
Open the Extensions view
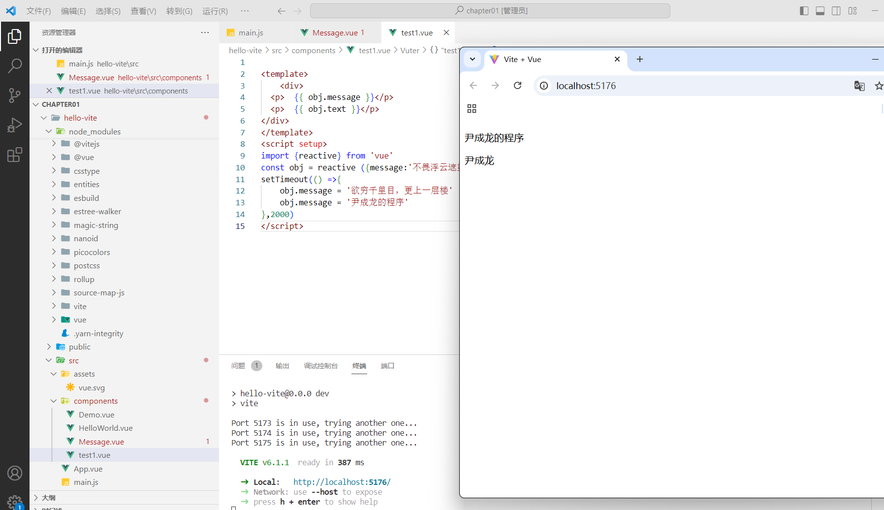tap(15, 155)
